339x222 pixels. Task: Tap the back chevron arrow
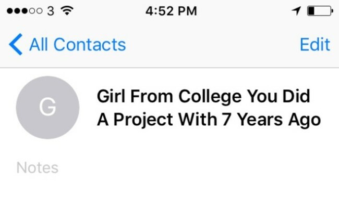[16, 44]
